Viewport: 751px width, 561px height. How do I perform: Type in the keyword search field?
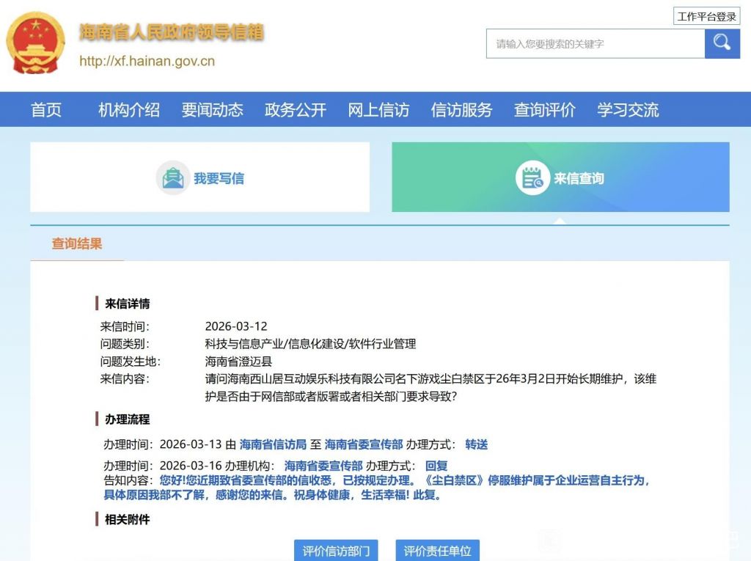595,44
